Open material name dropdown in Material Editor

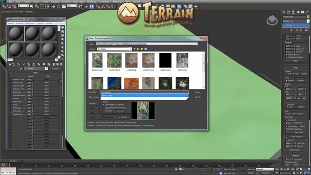coord(47,69)
